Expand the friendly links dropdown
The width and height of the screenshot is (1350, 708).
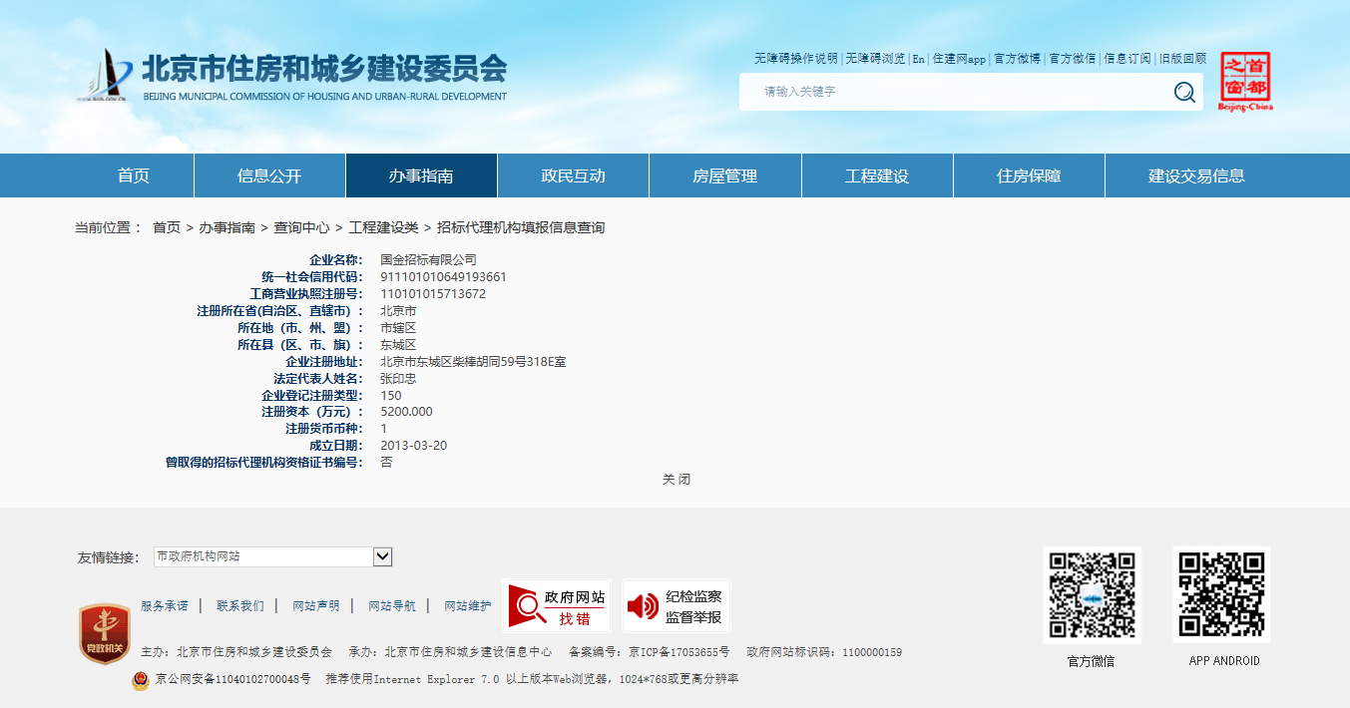(x=382, y=556)
